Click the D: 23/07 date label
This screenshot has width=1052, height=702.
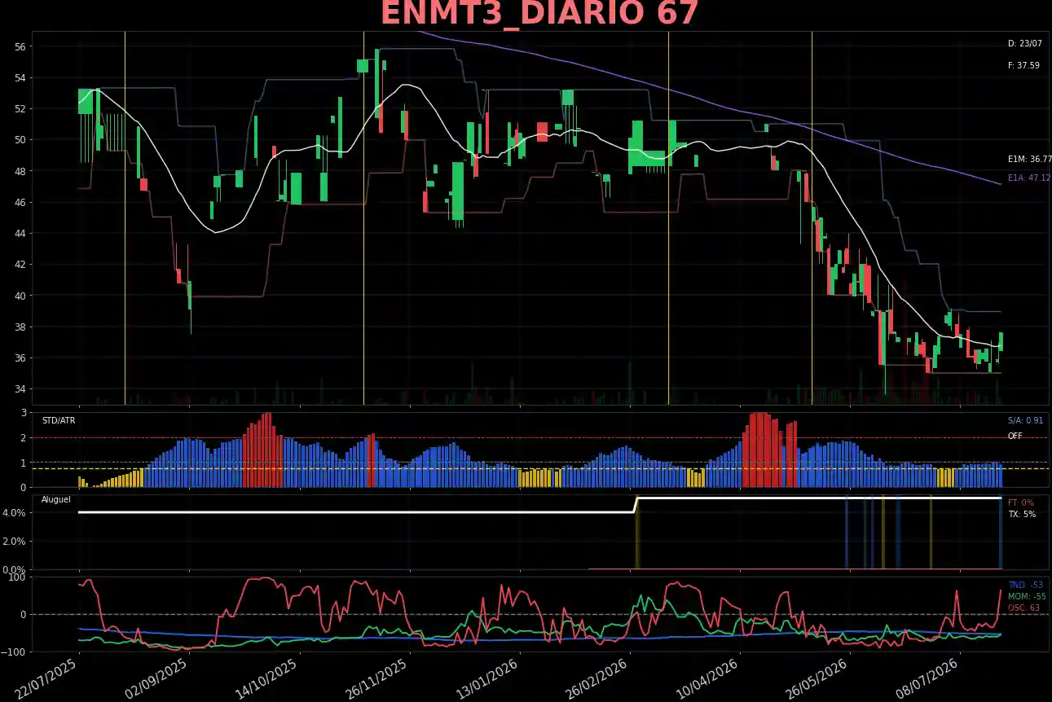pos(1024,44)
